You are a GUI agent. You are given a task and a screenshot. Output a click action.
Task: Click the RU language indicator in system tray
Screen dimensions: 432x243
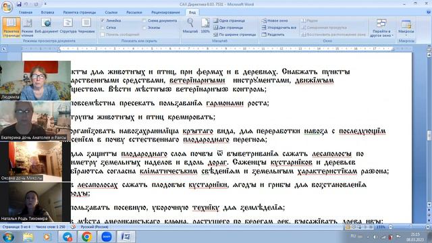click(x=353, y=236)
